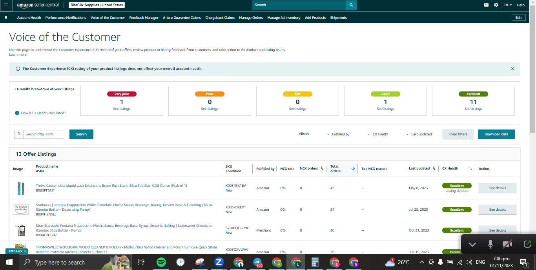Viewport: 536px width, 270px height.
Task: Click the Sbux Mocha Sauce product thumbnail
Action: tap(20, 230)
